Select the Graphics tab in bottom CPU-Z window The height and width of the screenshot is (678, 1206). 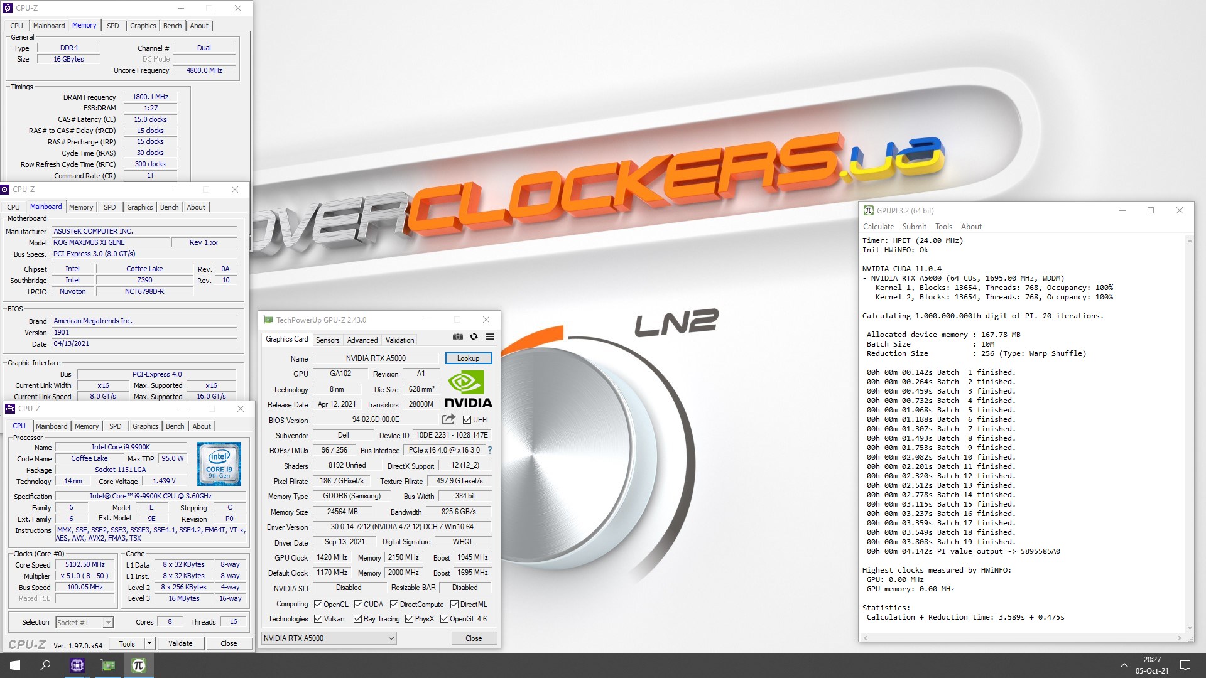146,426
